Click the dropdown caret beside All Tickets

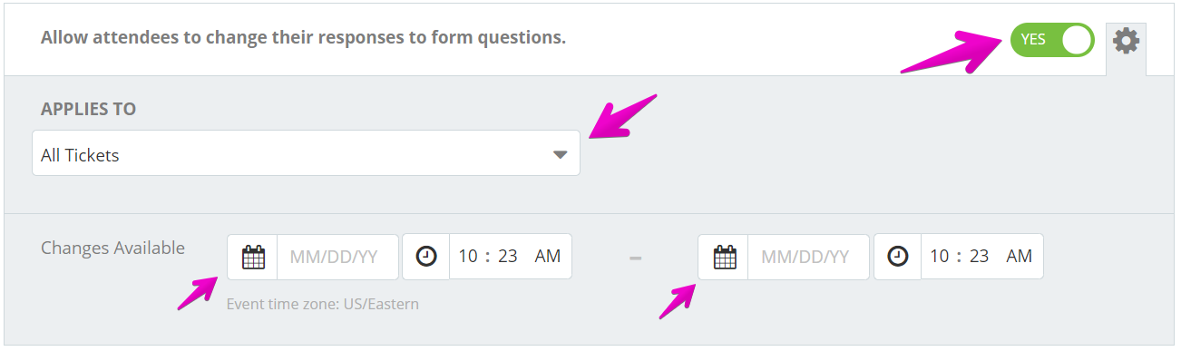point(560,155)
